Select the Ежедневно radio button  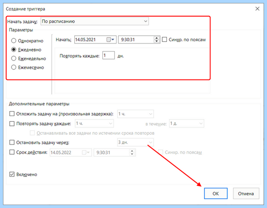pyautogui.click(x=14, y=50)
